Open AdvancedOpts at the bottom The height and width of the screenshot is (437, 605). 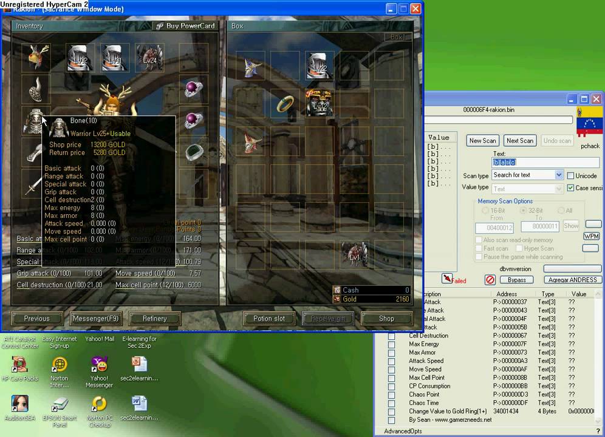pyautogui.click(x=403, y=431)
